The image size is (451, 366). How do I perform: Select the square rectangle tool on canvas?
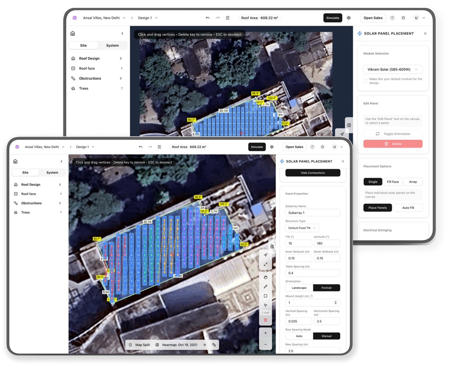[266, 296]
